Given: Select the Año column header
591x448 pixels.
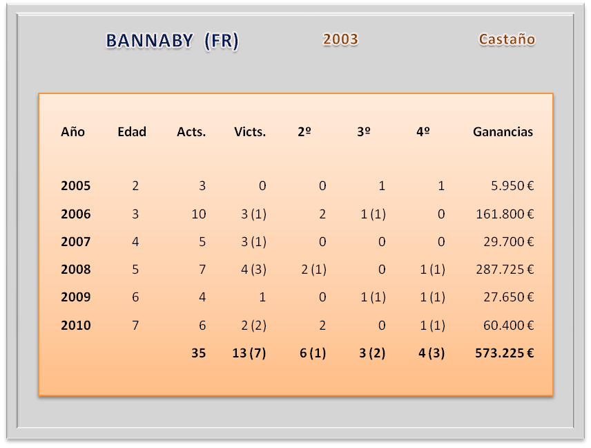Looking at the screenshot, I should click(x=72, y=131).
